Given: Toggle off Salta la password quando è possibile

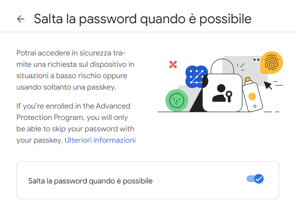Looking at the screenshot, I should point(255,179).
